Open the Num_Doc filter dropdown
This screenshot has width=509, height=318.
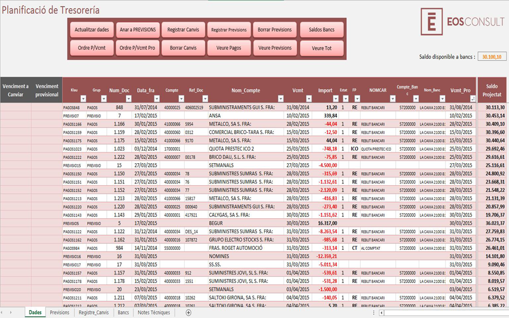coord(130,99)
